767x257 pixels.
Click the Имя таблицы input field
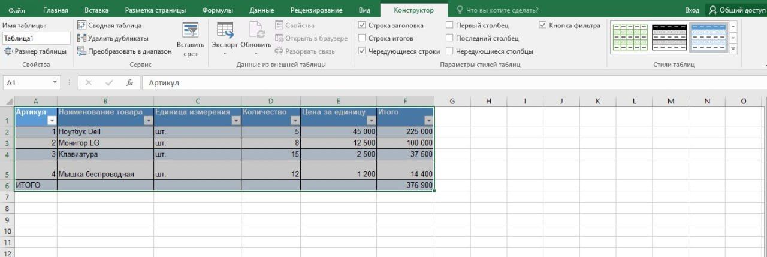36,38
